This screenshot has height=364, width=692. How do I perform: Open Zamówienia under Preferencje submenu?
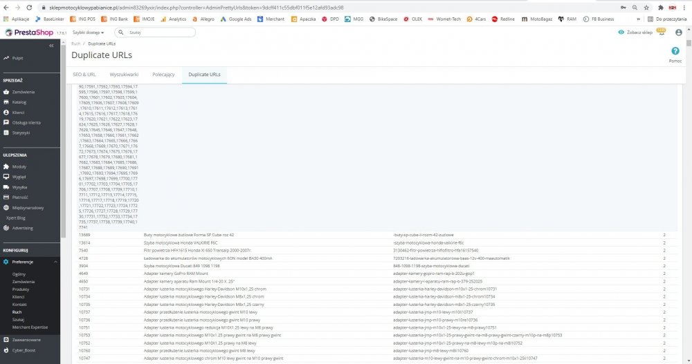coord(24,282)
